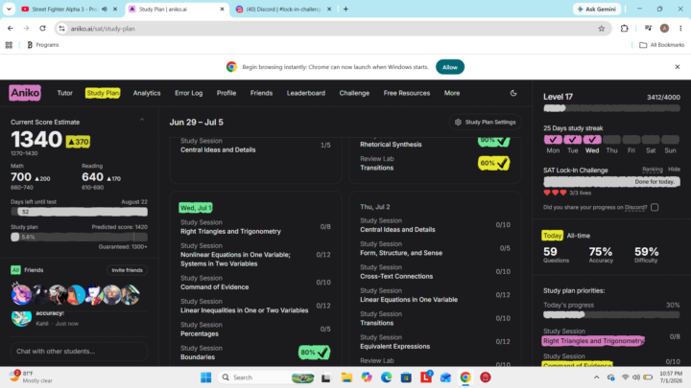Open the Leaderboard tab
The width and height of the screenshot is (691, 388).
pos(306,93)
